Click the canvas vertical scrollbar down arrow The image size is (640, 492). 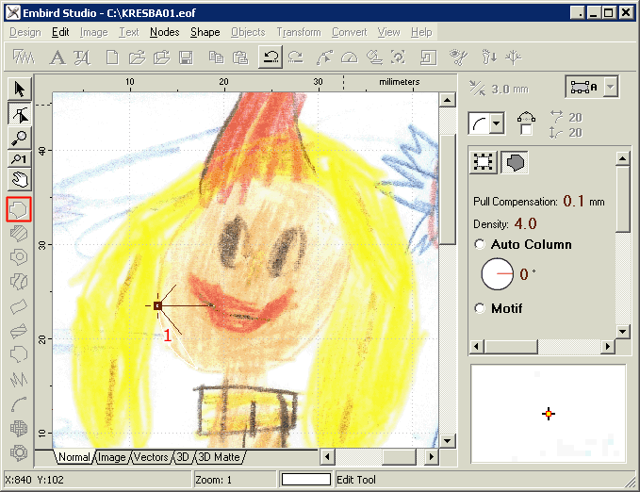(x=448, y=440)
